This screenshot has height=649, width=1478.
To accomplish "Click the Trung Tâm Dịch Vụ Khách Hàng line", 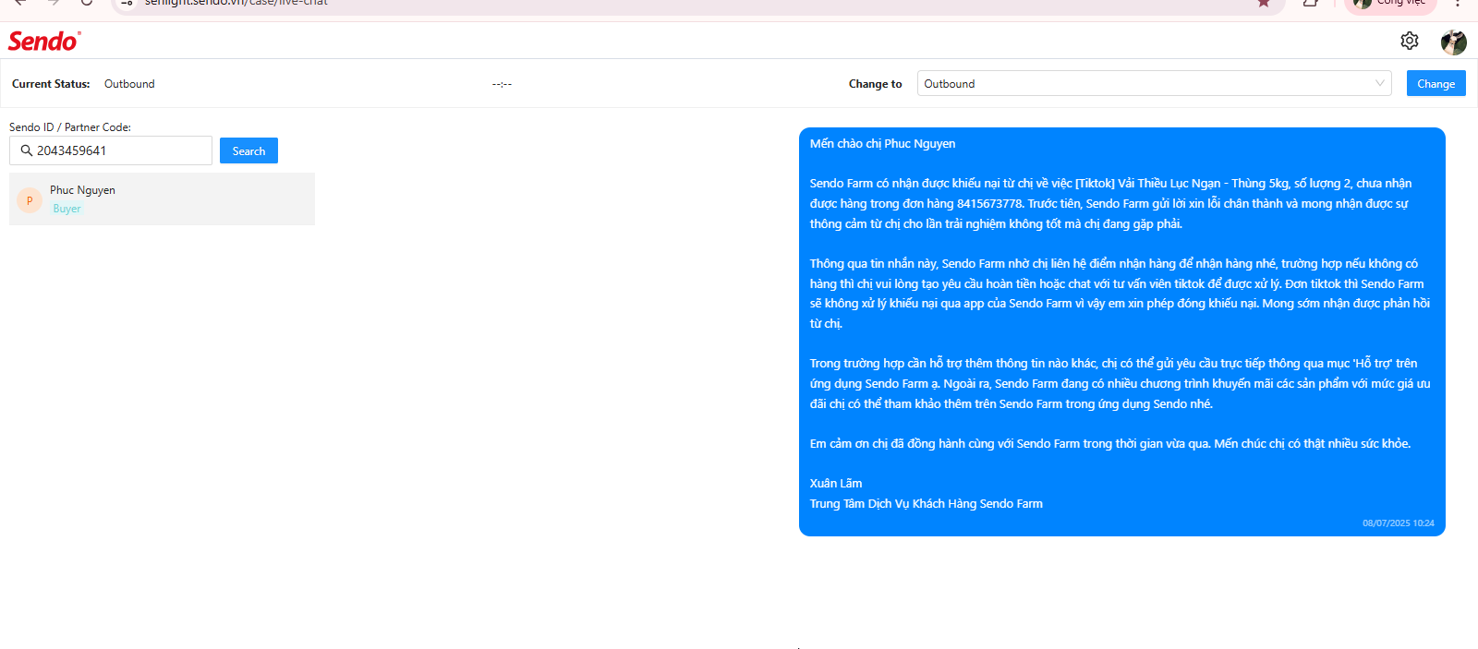I will point(927,504).
